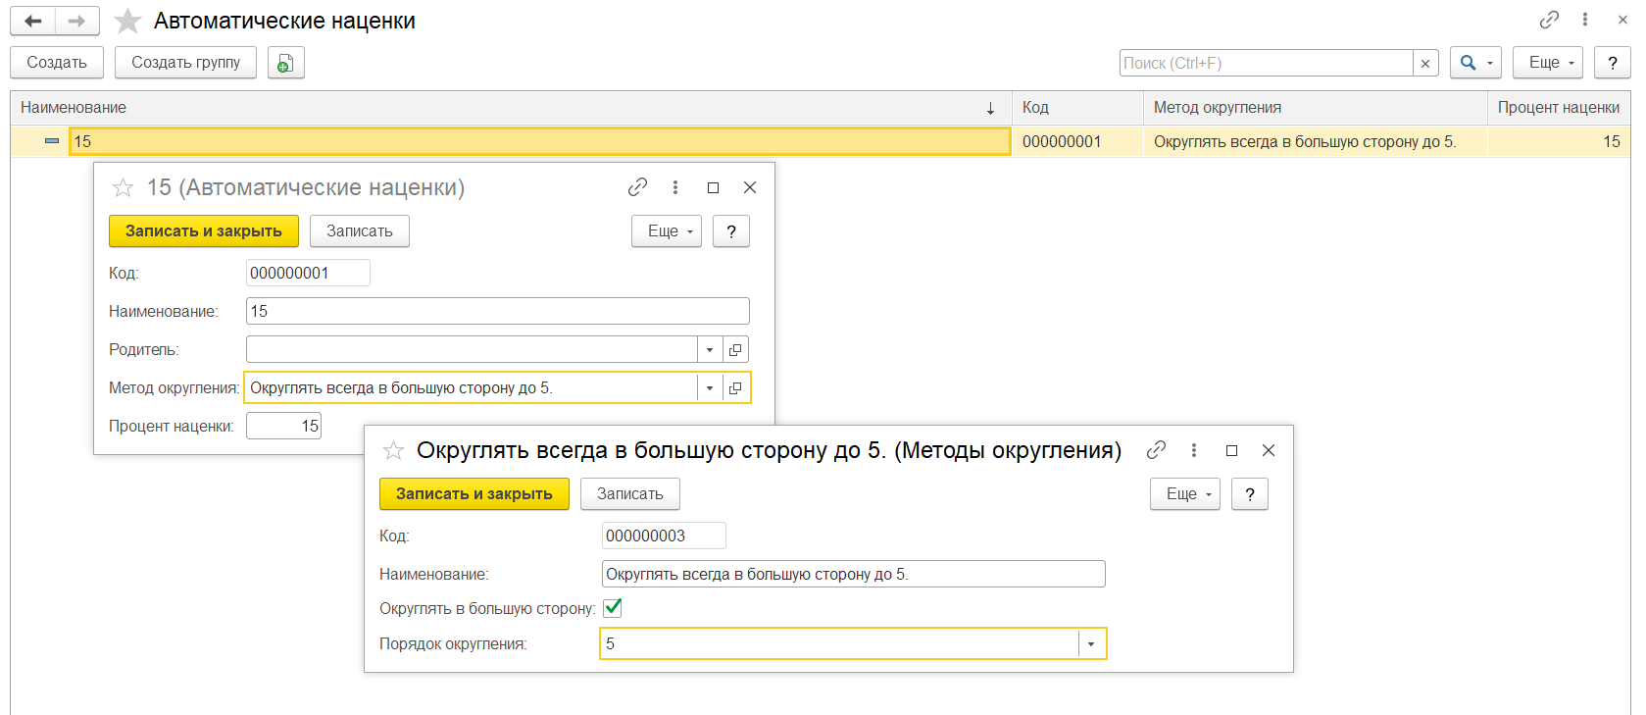
Task: Click the forward navigation arrow
Action: (76, 21)
